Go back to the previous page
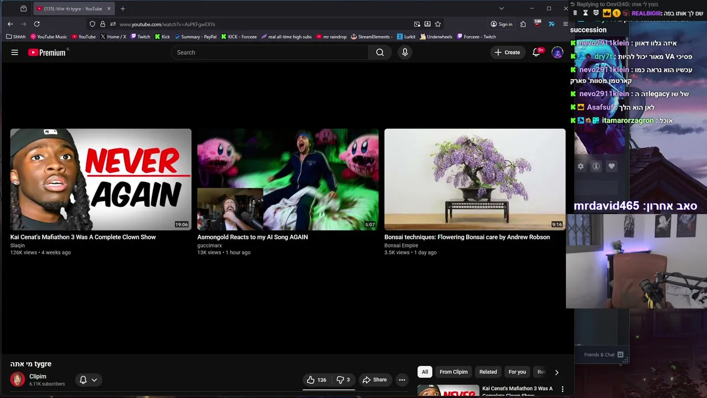707x398 pixels. click(10, 24)
